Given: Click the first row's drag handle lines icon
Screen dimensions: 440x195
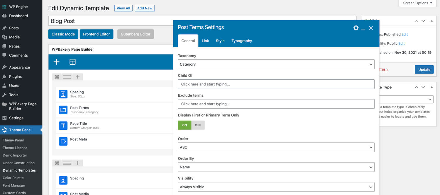Looking at the screenshot, I should pyautogui.click(x=67, y=77).
